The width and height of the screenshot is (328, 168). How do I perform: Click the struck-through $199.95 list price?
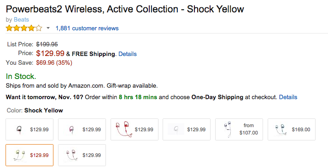(47, 45)
